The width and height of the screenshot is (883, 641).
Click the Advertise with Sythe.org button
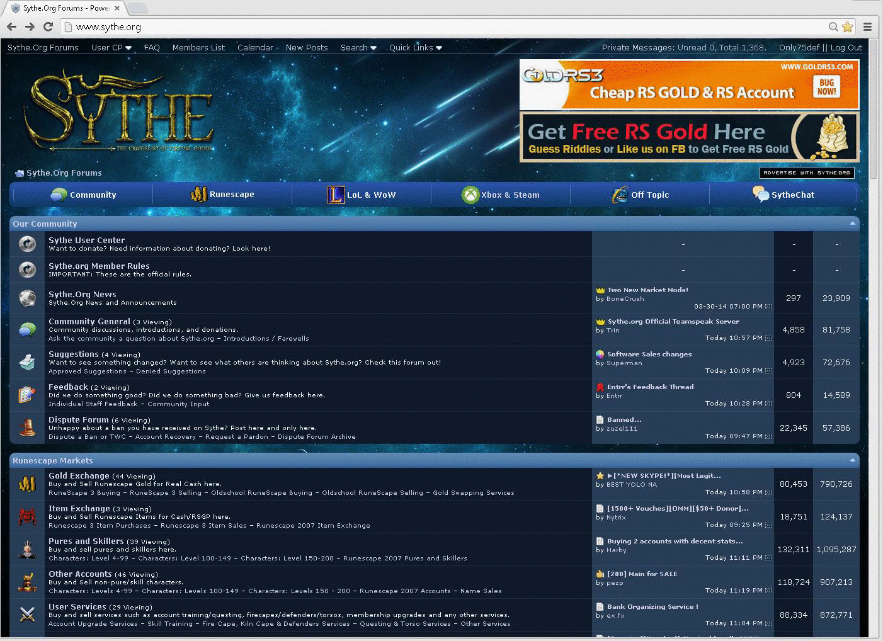[x=807, y=173]
